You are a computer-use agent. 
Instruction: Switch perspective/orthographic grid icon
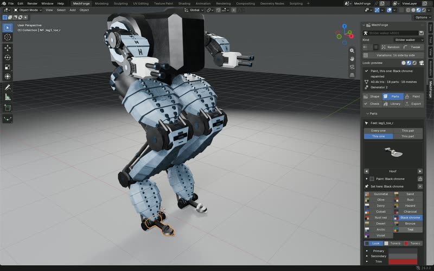[352, 75]
